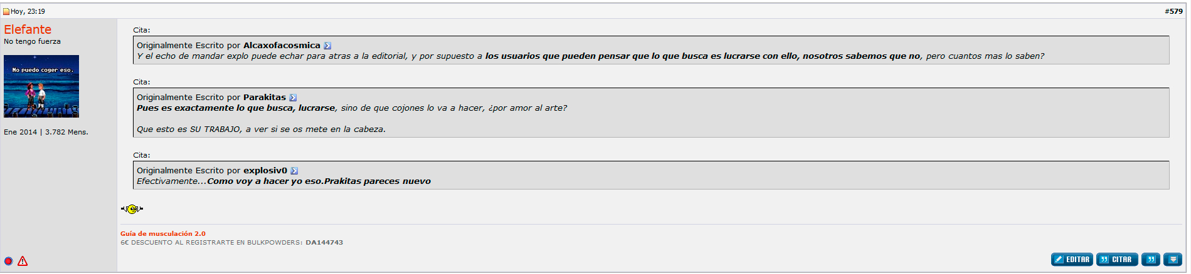This screenshot has width=1191, height=274.
Task: Open post permalink #579
Action: point(1173,11)
